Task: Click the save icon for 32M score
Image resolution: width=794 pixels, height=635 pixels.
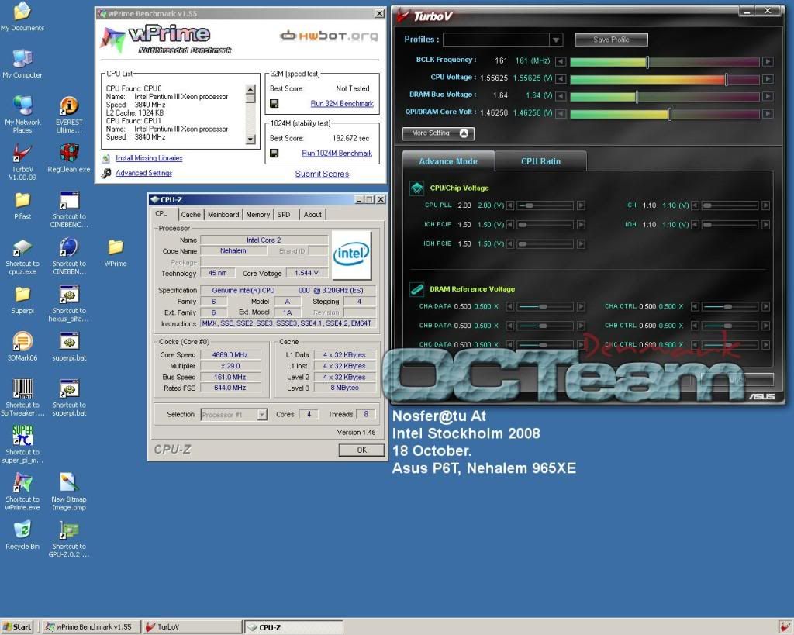Action: point(274,104)
